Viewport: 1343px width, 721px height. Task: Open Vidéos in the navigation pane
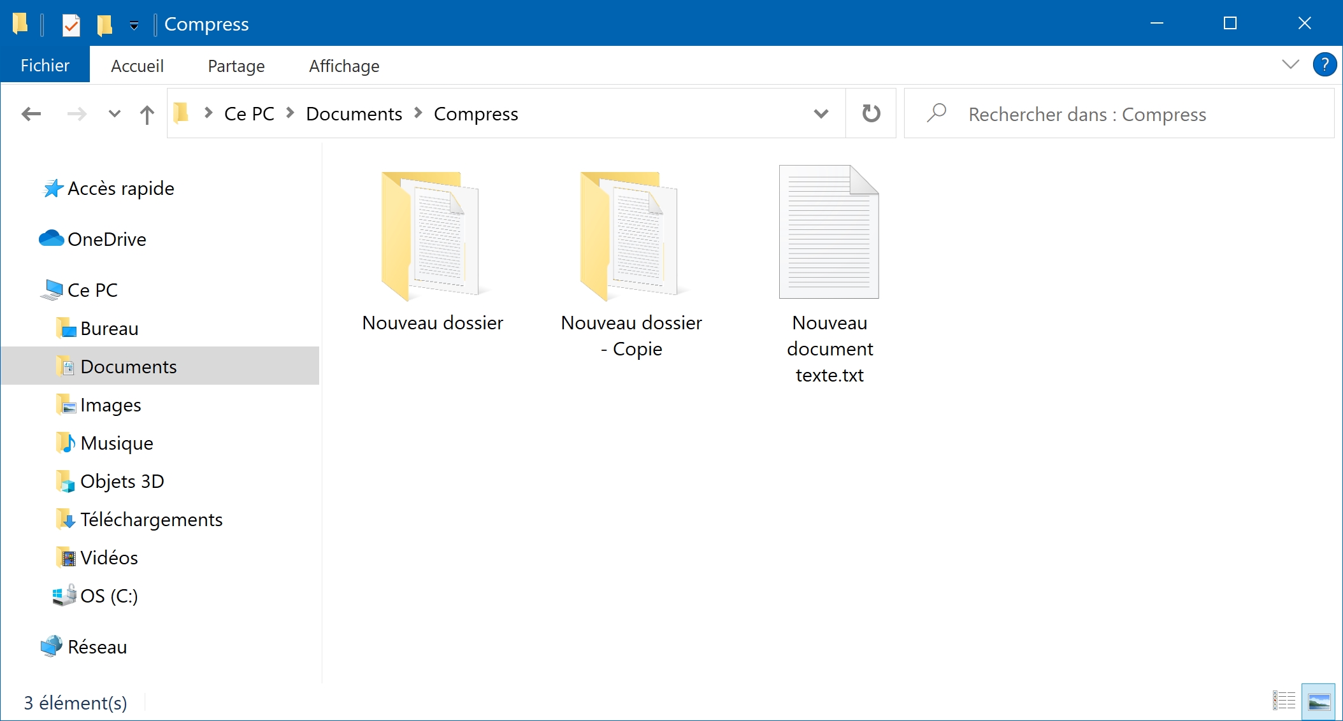pyautogui.click(x=97, y=558)
